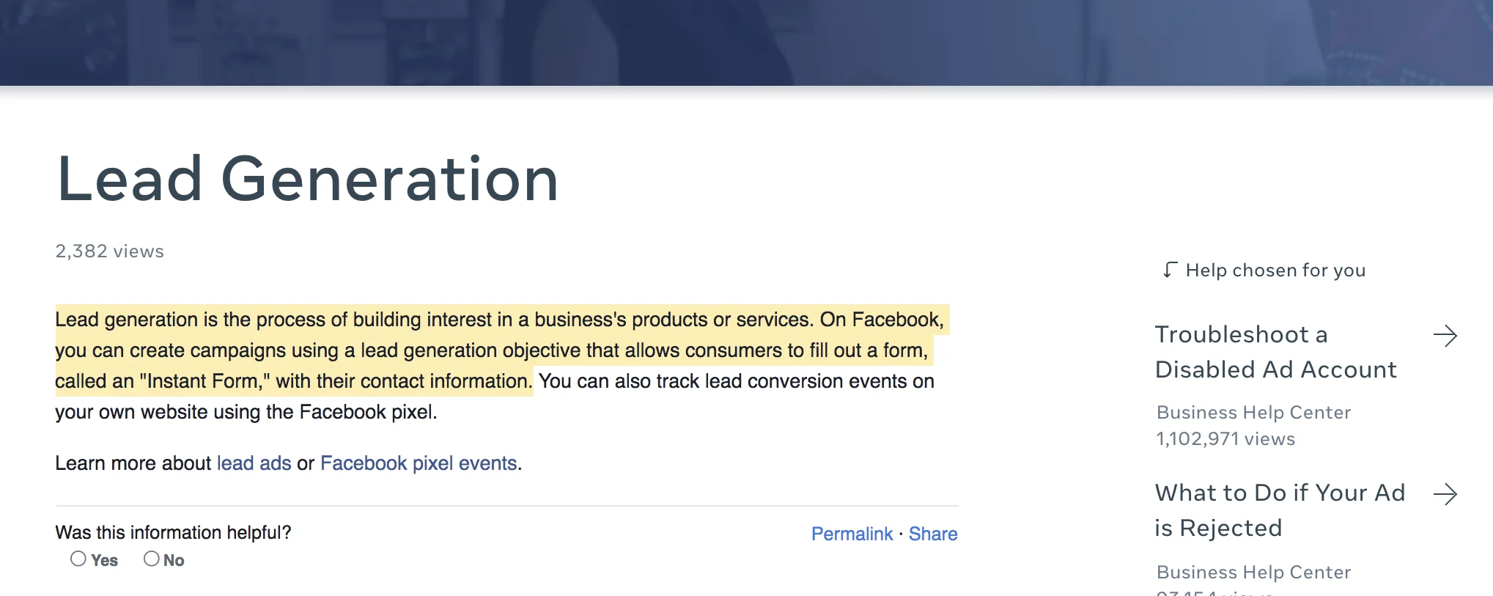Click the 2,382 views count

pyautogui.click(x=110, y=251)
